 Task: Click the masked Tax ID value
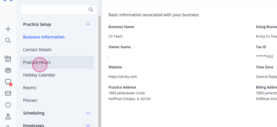(x=265, y=56)
